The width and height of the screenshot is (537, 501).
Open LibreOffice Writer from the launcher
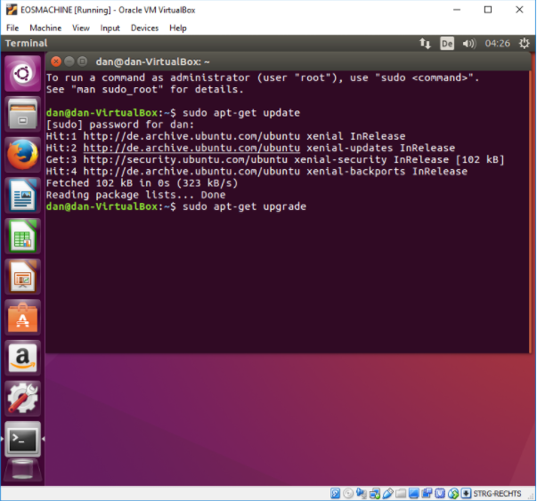pyautogui.click(x=22, y=196)
